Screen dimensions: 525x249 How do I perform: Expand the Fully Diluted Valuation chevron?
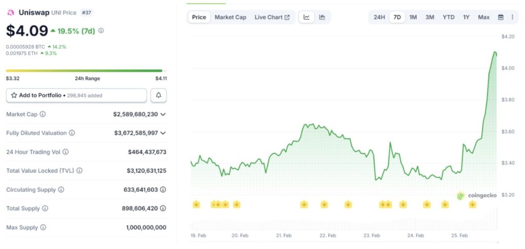point(163,133)
